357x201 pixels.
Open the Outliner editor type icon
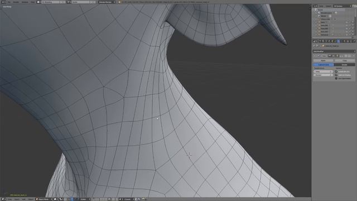(315, 6)
